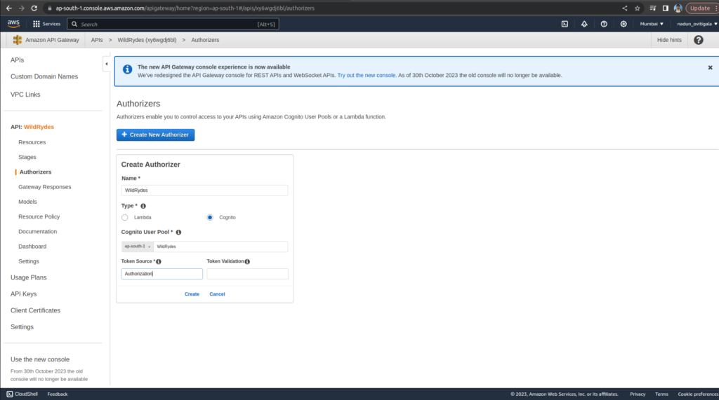This screenshot has height=400, width=719.
Task: Open Usage Plans in sidebar
Action: pos(28,277)
